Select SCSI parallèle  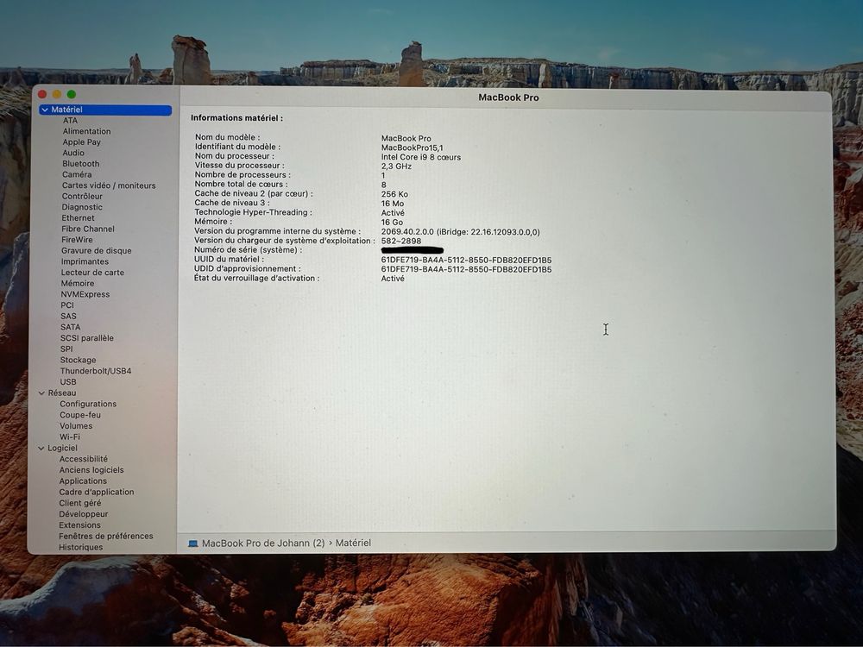point(87,338)
